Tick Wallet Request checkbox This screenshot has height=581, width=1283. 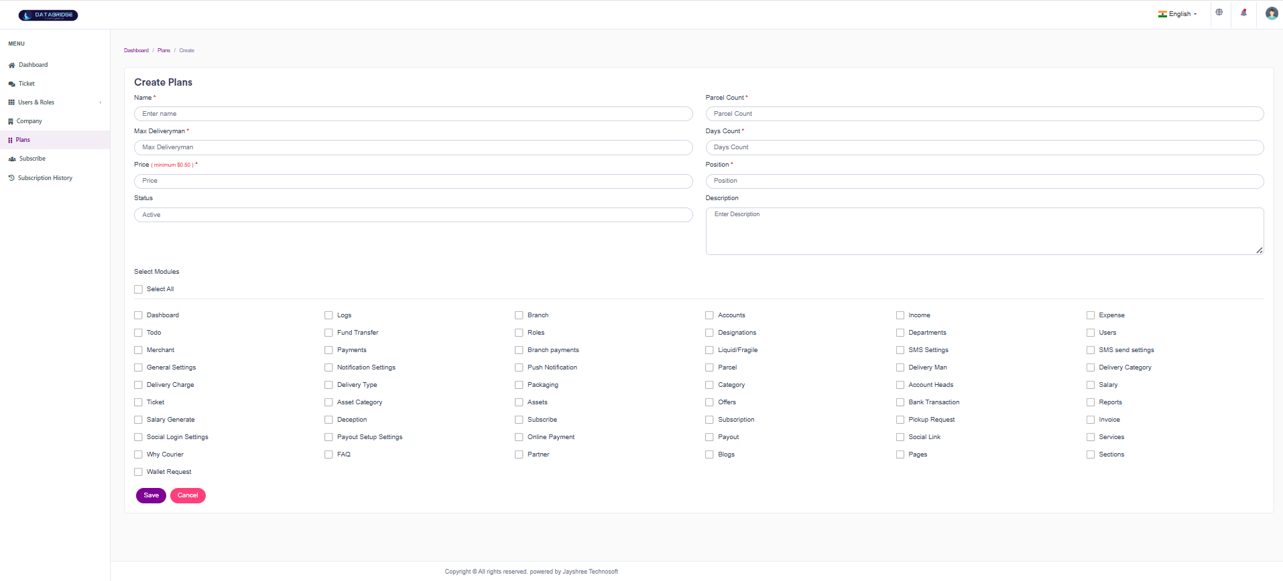click(138, 472)
